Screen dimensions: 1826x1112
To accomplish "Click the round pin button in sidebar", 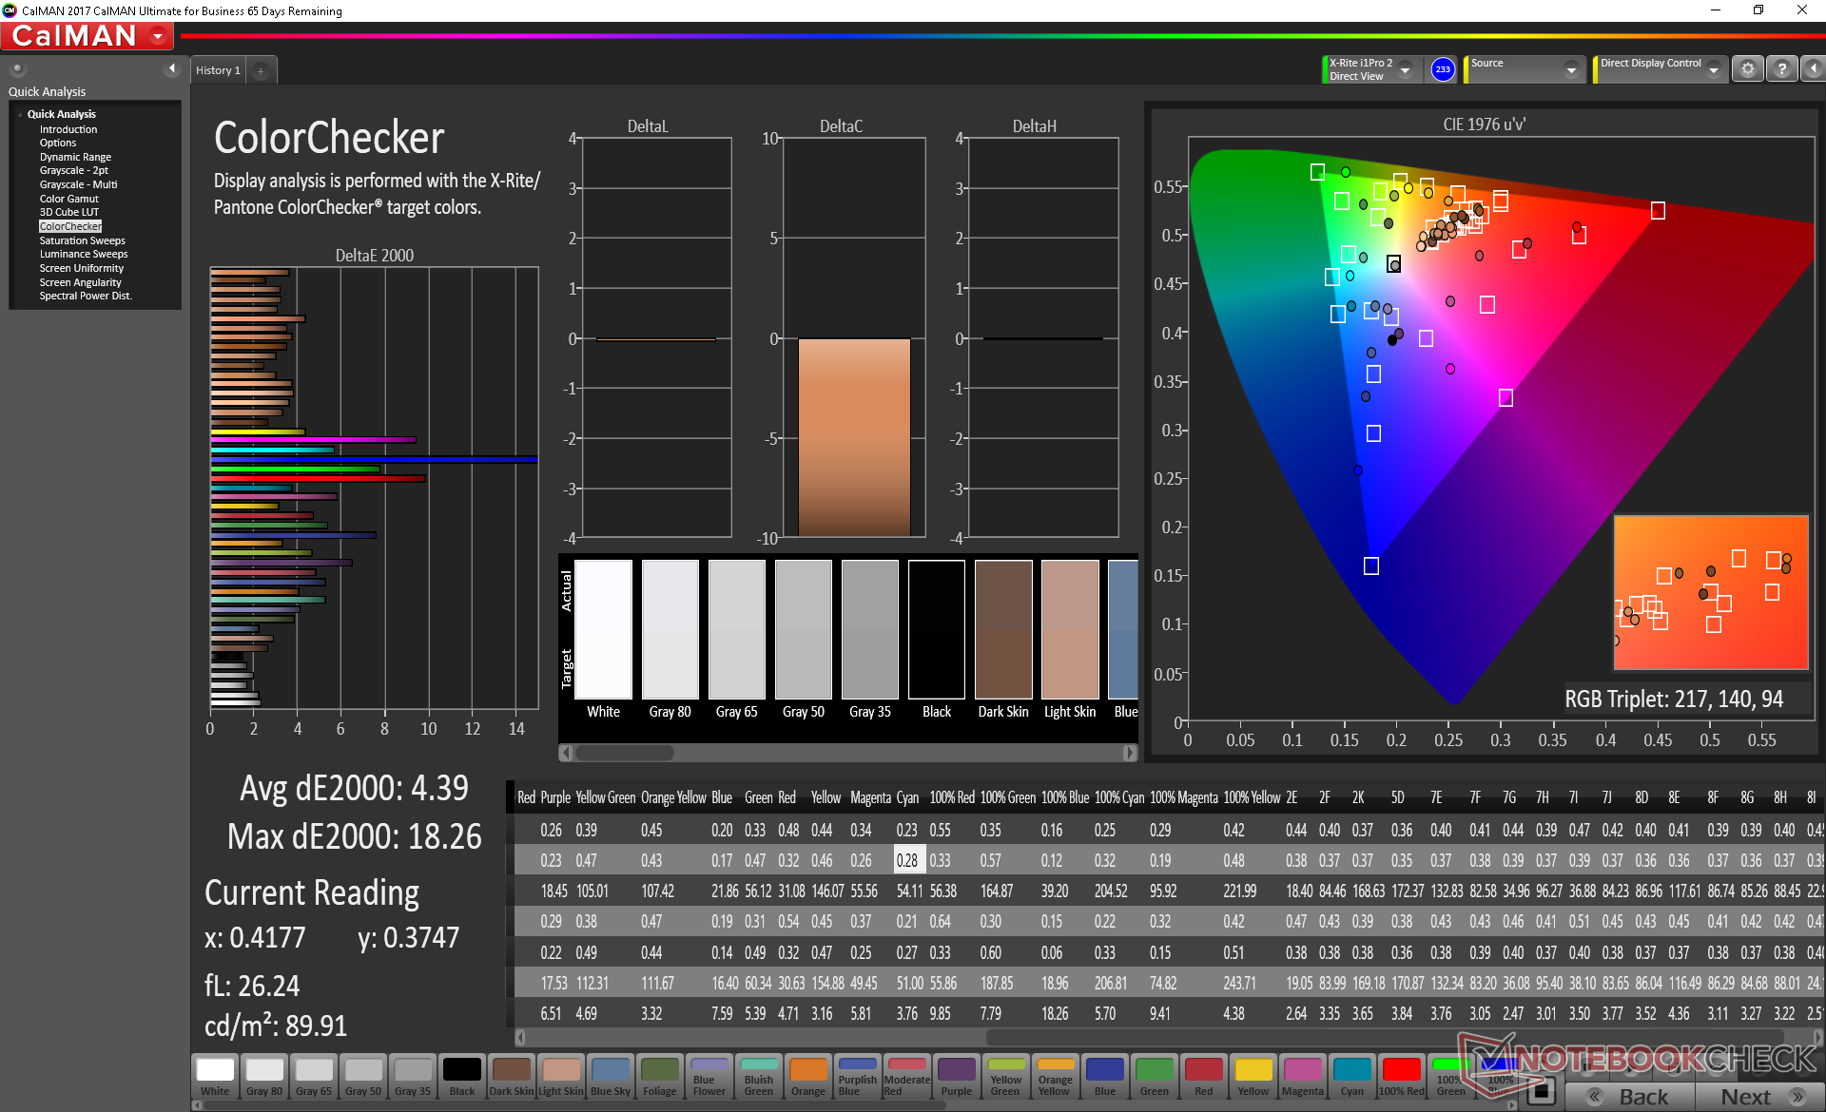I will pos(17,68).
